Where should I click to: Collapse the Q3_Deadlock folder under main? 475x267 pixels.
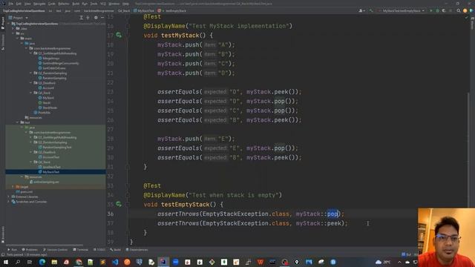pos(31,83)
